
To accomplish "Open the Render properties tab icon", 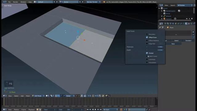I will coord(165,23).
